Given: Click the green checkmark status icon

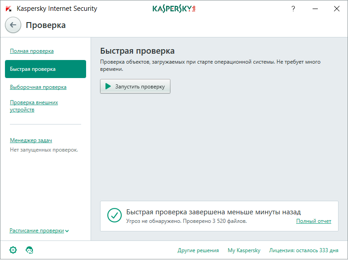Looking at the screenshot, I should [114, 215].
